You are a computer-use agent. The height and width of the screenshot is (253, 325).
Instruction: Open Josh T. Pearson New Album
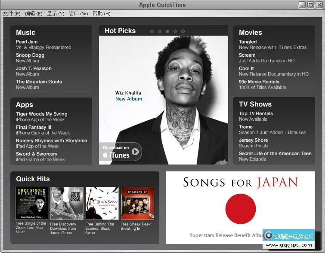(x=34, y=71)
